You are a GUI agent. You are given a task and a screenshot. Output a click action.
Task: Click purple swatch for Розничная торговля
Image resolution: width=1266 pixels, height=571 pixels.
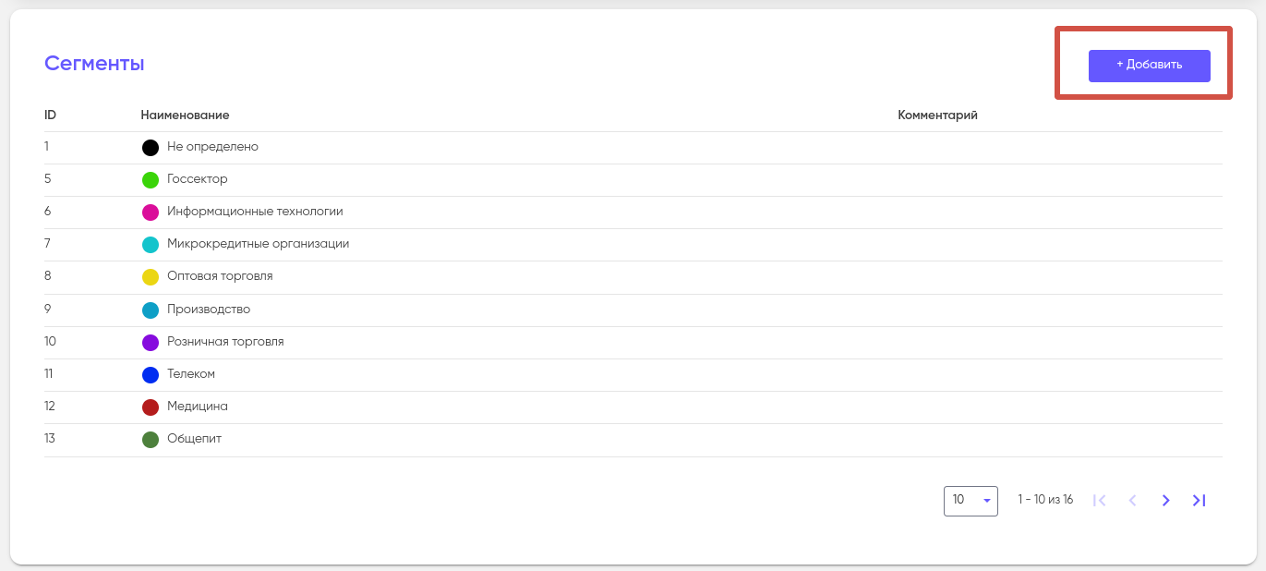coord(151,343)
